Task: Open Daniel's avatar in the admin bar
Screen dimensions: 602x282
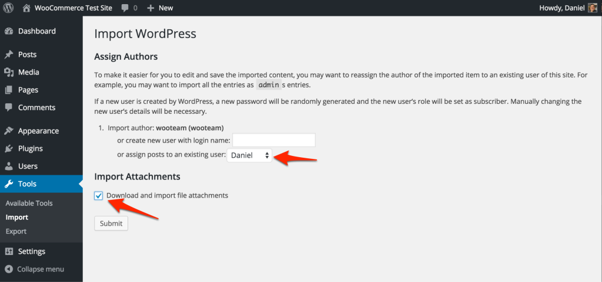Action: tap(593, 8)
